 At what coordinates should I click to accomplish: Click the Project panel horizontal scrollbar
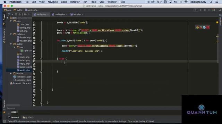tap(13, 105)
